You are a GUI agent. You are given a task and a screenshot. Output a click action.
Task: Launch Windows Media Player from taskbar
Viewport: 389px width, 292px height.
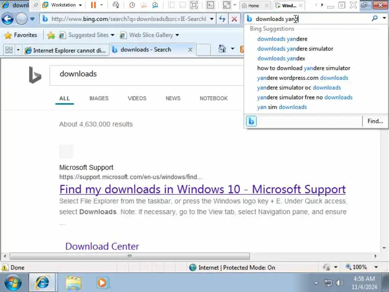coord(102,282)
